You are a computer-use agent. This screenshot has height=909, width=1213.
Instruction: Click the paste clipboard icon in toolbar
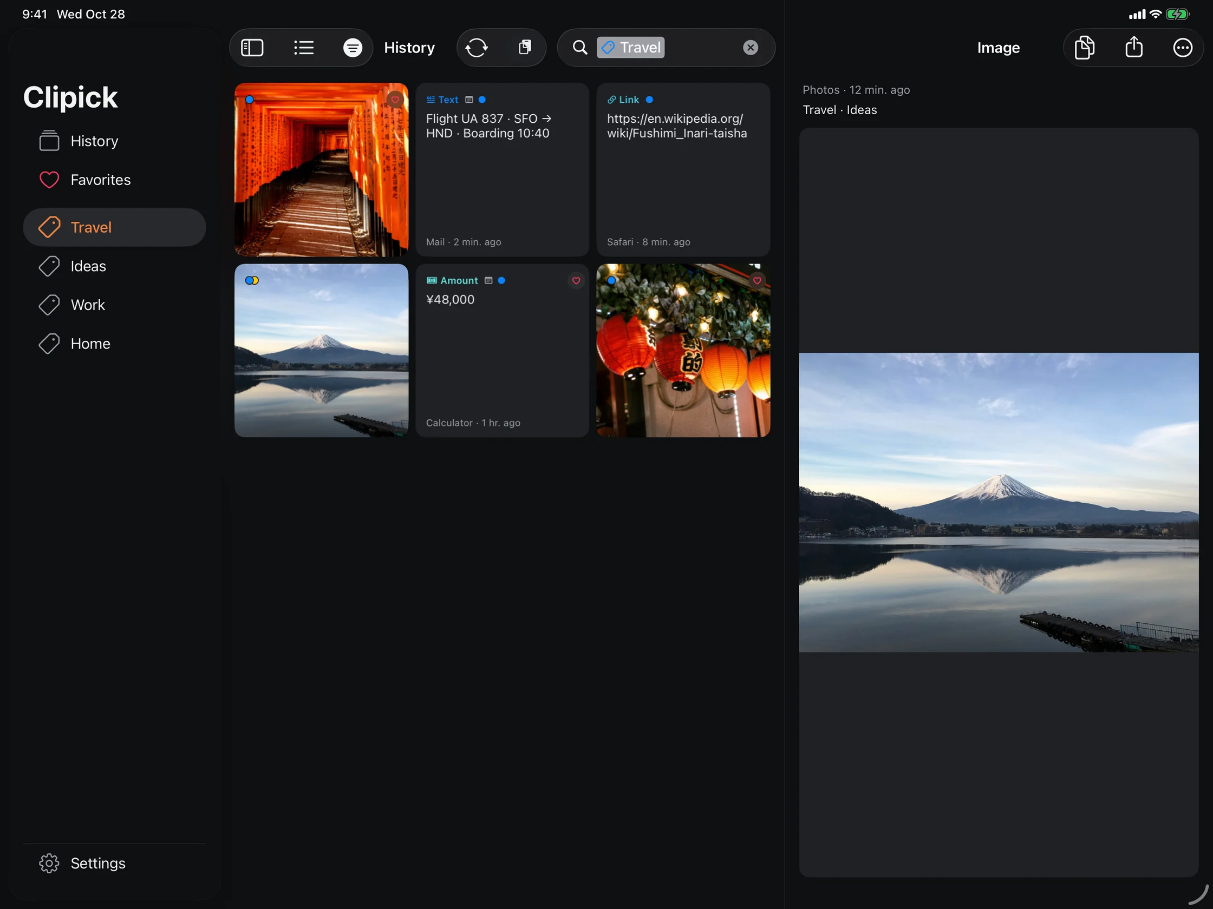tap(525, 48)
